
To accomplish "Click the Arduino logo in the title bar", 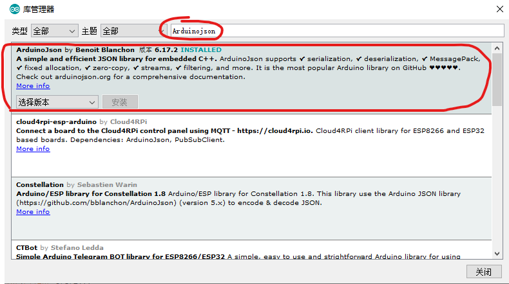I will click(x=15, y=9).
